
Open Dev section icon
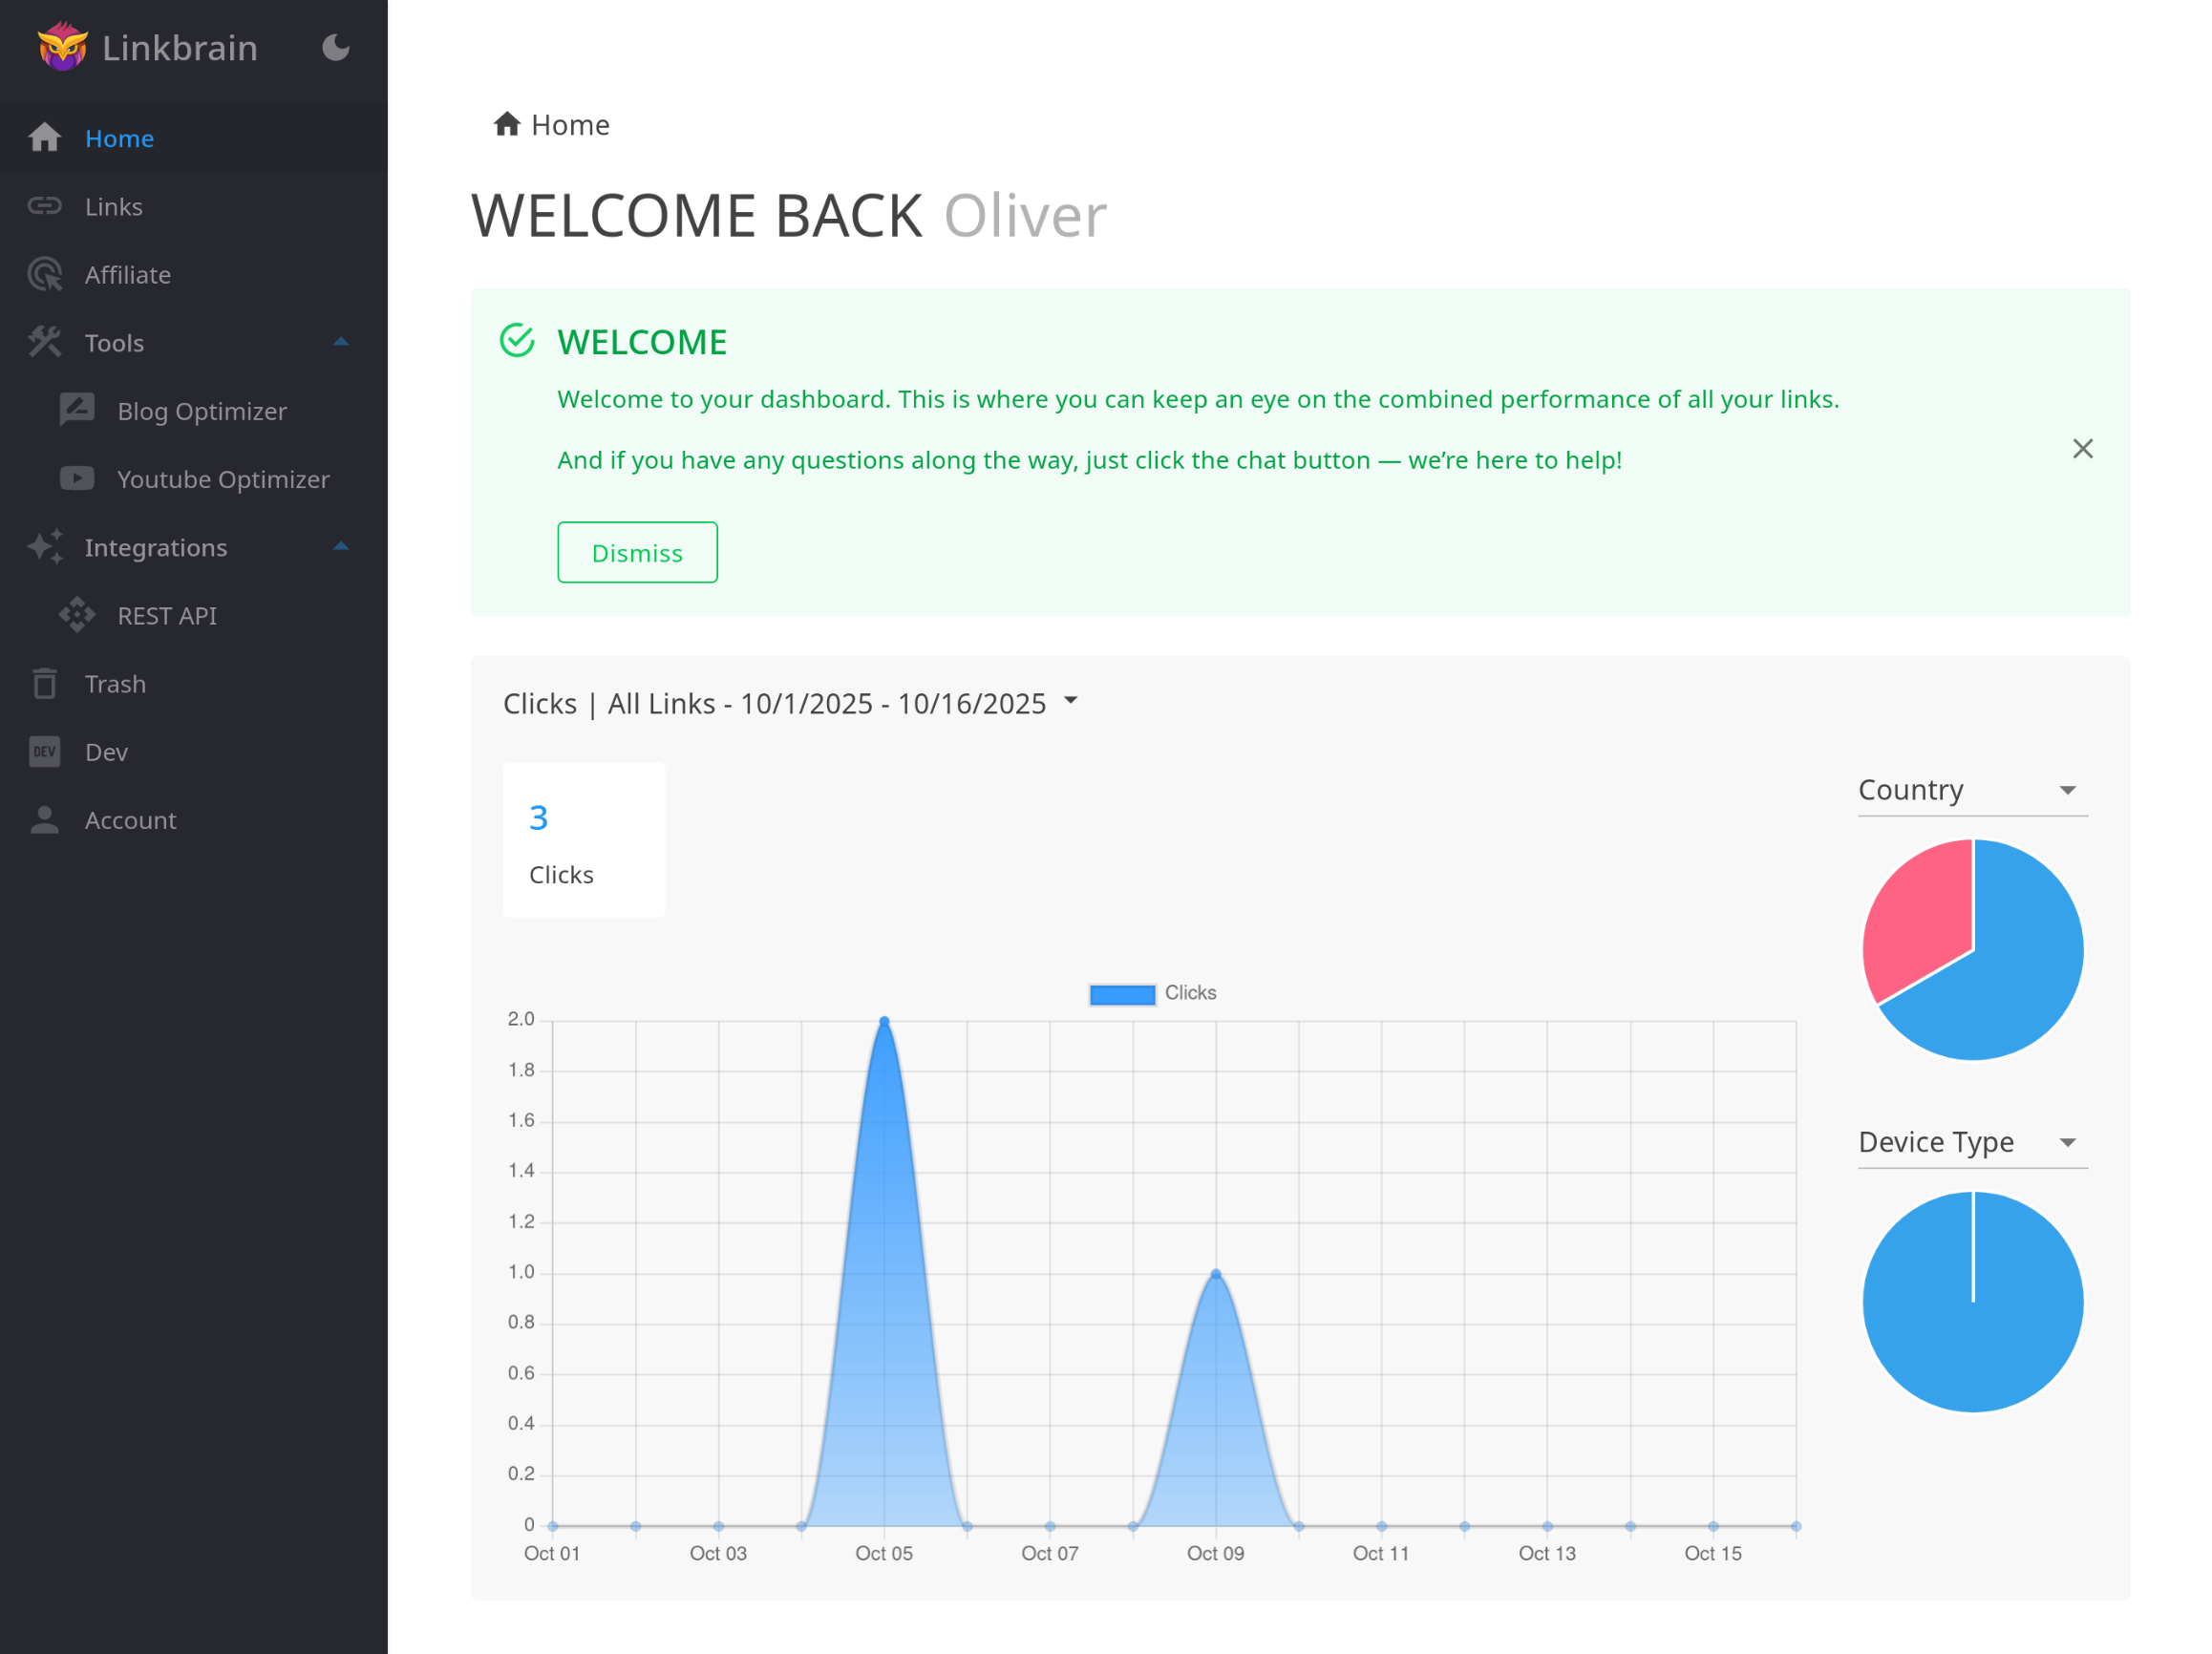pos(45,751)
